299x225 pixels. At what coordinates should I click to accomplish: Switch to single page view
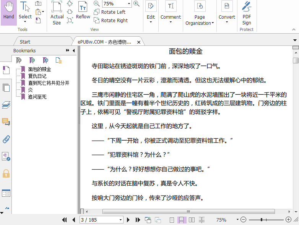click(172, 220)
